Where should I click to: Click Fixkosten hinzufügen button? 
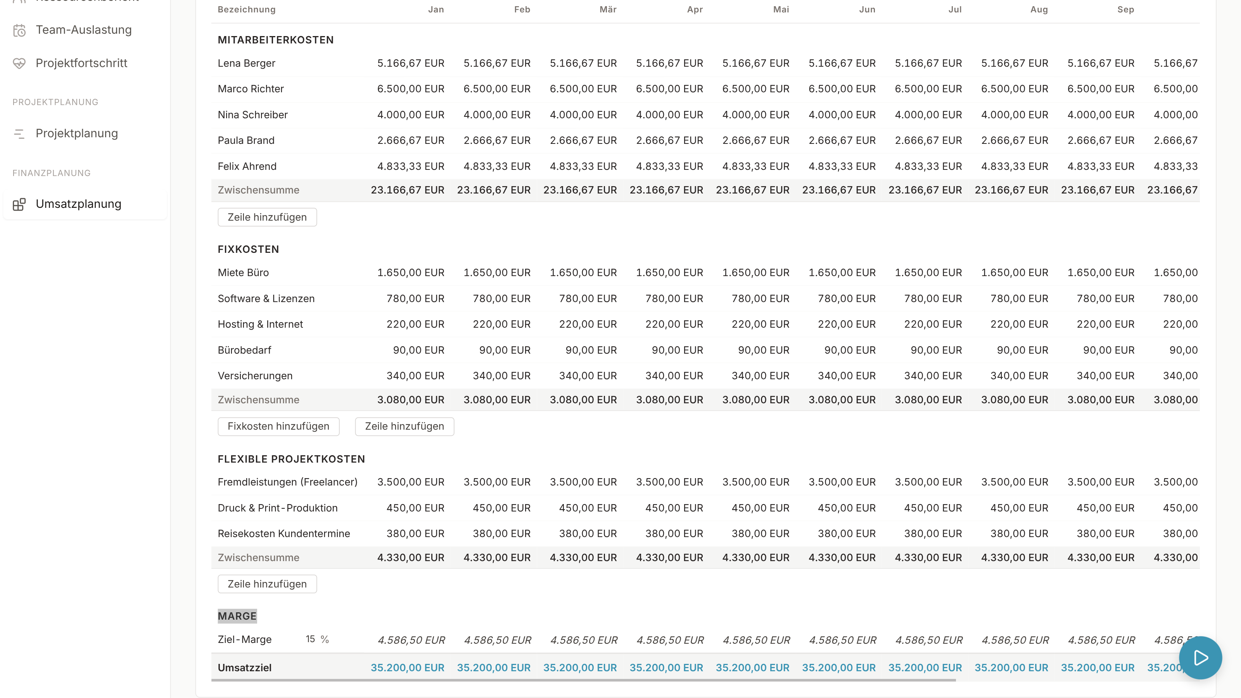pyautogui.click(x=278, y=426)
